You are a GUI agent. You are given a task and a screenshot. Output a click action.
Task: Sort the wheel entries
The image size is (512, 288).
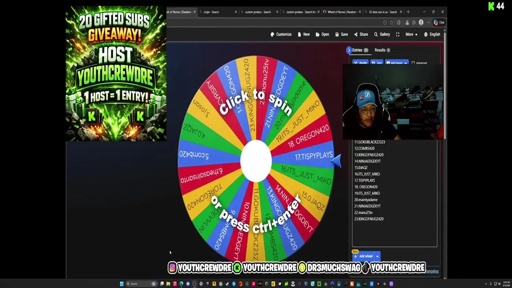pos(377,63)
